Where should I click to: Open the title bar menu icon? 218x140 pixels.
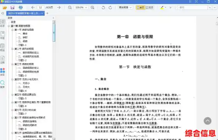[x=190, y=1]
